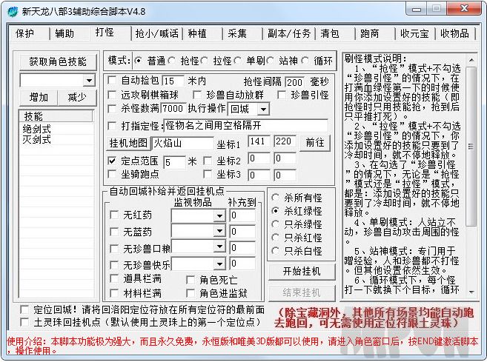Select 站神 mode radio button
Viewport: 487px width, 362px height.
(x=270, y=61)
